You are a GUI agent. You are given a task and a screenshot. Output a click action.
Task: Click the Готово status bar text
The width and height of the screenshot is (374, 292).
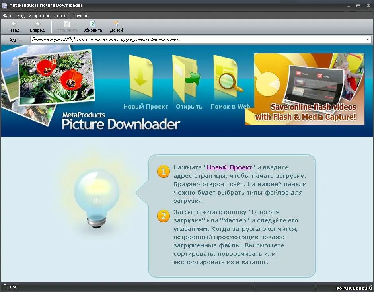[10, 286]
